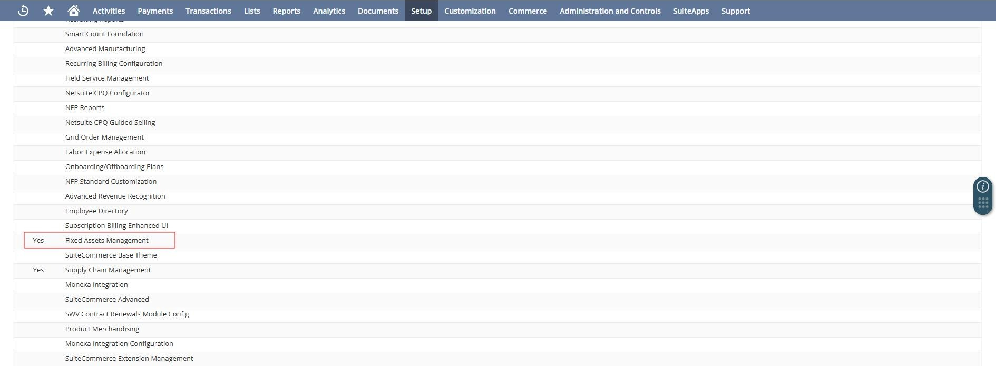Image resolution: width=996 pixels, height=366 pixels.
Task: Click SuiteCommerce Extension Management entry
Action: coord(129,358)
